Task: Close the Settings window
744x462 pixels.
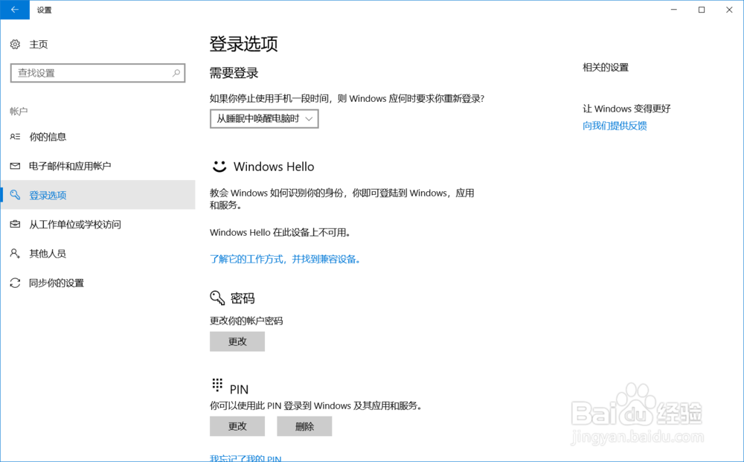Action: [729, 10]
